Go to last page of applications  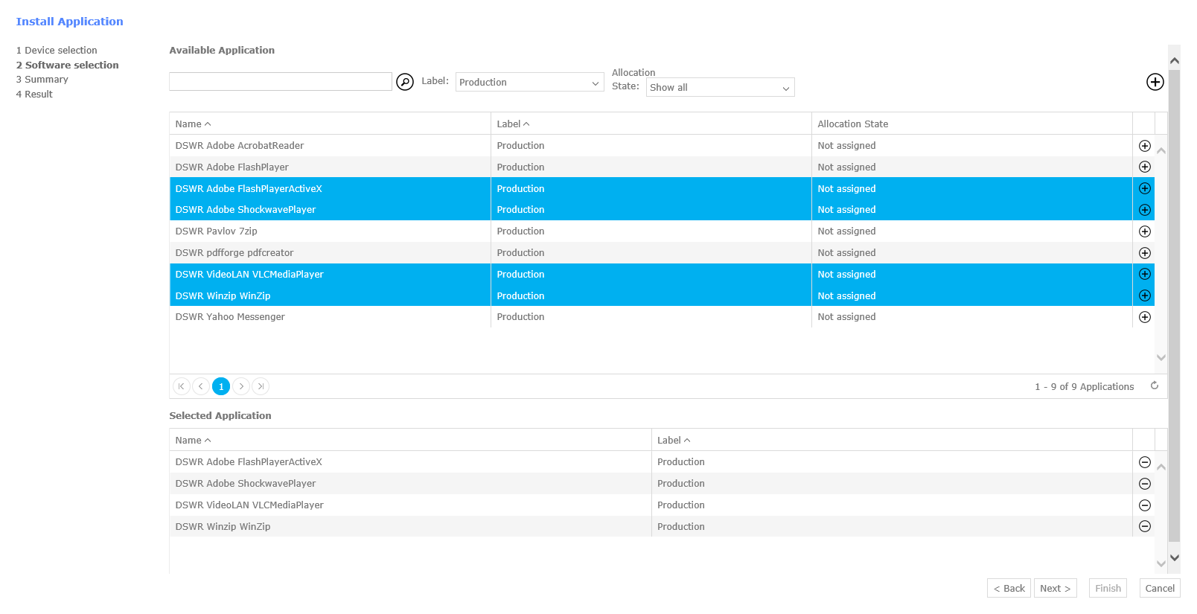[261, 386]
